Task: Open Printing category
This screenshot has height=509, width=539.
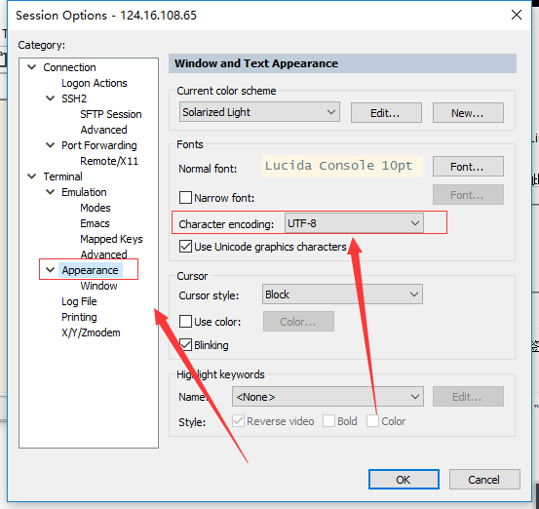Action: (x=79, y=317)
